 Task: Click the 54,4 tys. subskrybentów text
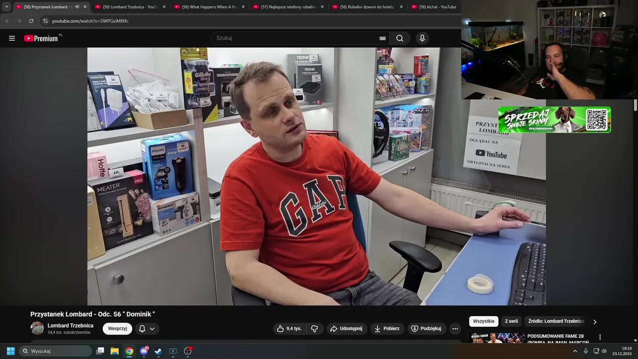click(x=69, y=333)
